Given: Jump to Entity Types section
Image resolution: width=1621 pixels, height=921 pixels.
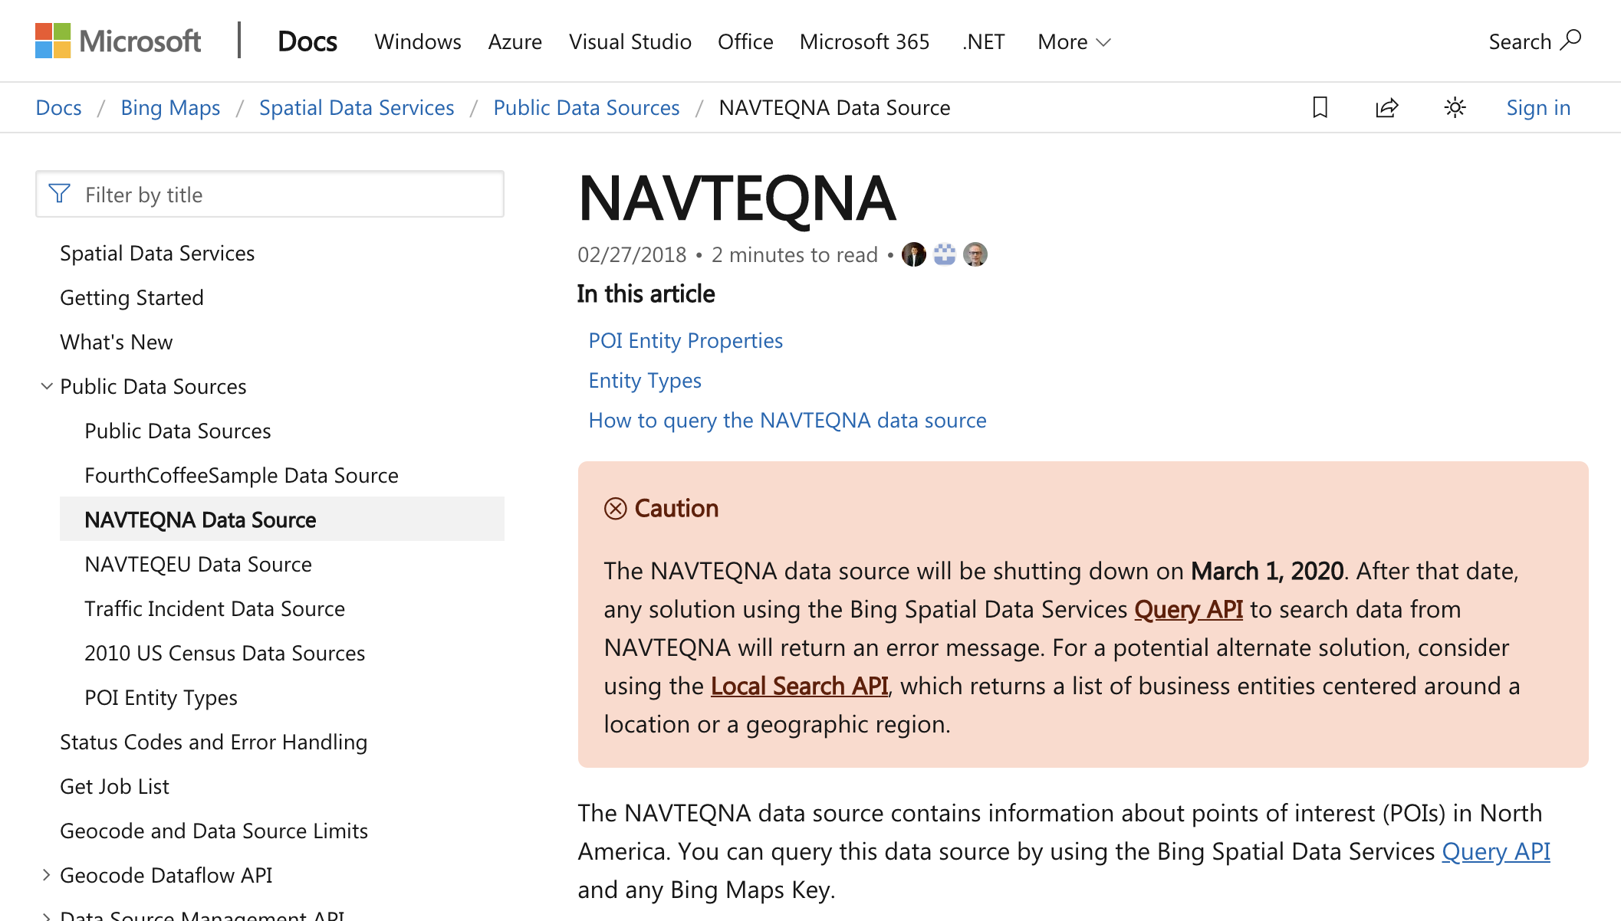Looking at the screenshot, I should click(645, 380).
